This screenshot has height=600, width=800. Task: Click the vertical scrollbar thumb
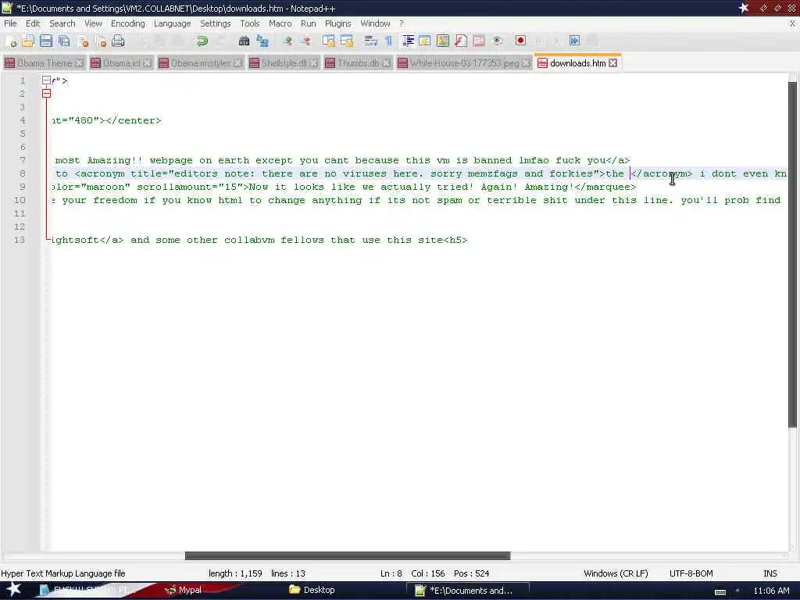click(x=792, y=255)
